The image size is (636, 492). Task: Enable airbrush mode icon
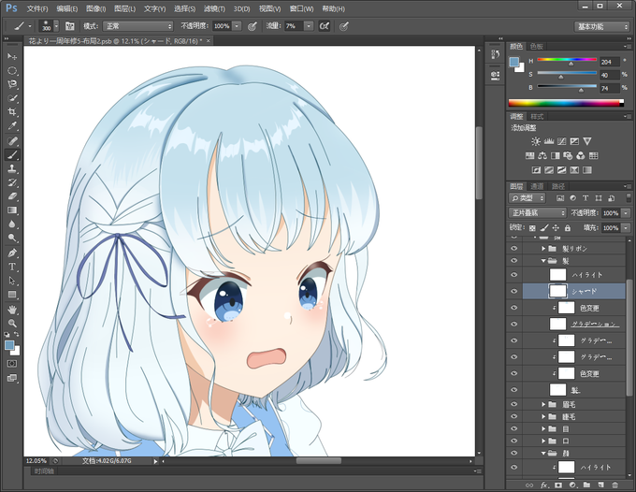(325, 26)
